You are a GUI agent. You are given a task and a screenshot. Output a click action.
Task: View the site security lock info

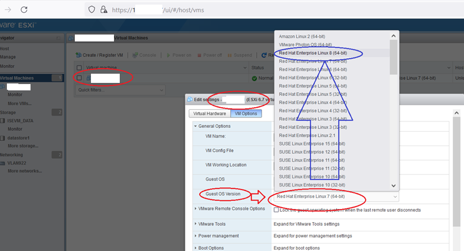coord(104,10)
